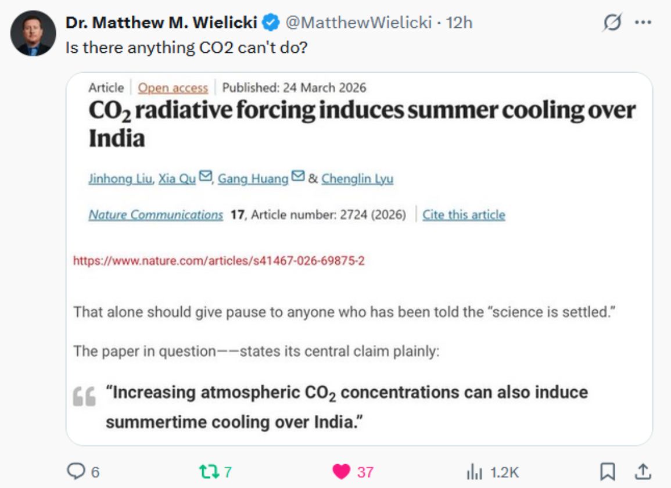
Task: Click the @MatthewWielicki handle
Action: pos(359,23)
